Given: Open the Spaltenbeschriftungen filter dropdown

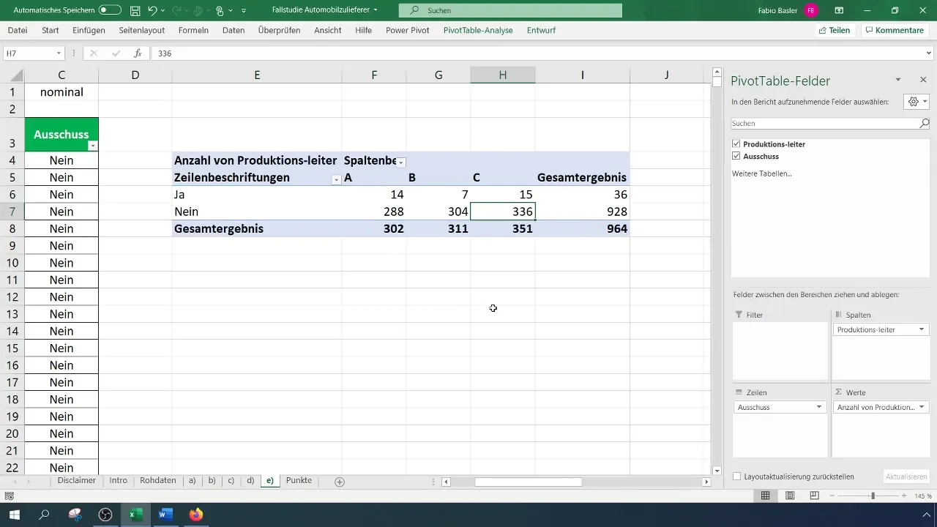Looking at the screenshot, I should point(401,161).
